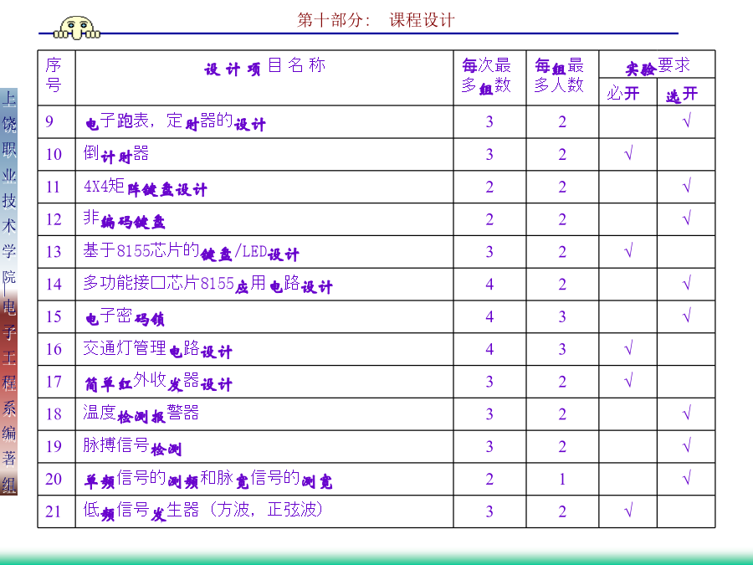This screenshot has width=753, height=565.
Task: Select 低频信号发生器(方波,正弦波) text
Action: 203,511
